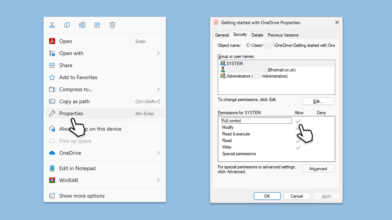The height and width of the screenshot is (220, 392).
Task: Click the Rename icon in context menu
Action: coord(82,25)
